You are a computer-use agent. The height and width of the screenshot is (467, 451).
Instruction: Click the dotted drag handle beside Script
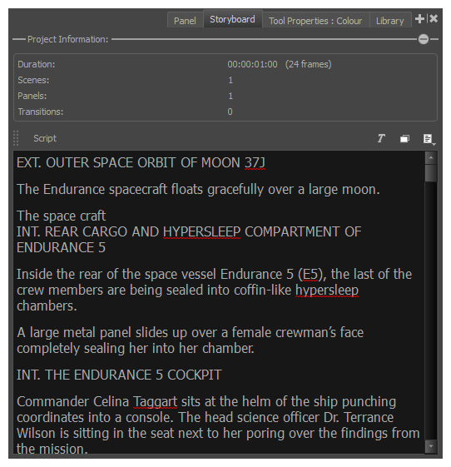tap(16, 138)
